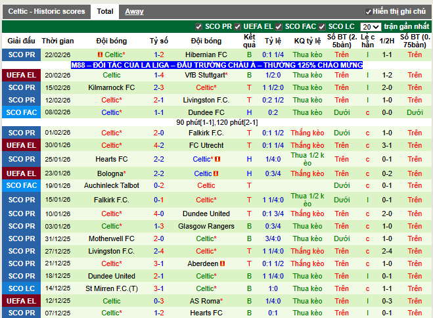The width and height of the screenshot is (433, 318).
Task: Select the date 03/01/26
Action: pyautogui.click(x=58, y=226)
